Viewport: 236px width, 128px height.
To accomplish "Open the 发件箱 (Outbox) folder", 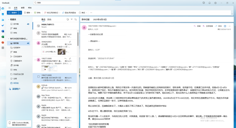I will [x=19, y=65].
